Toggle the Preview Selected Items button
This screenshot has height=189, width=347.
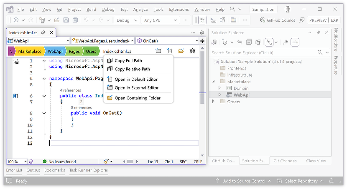(295, 42)
